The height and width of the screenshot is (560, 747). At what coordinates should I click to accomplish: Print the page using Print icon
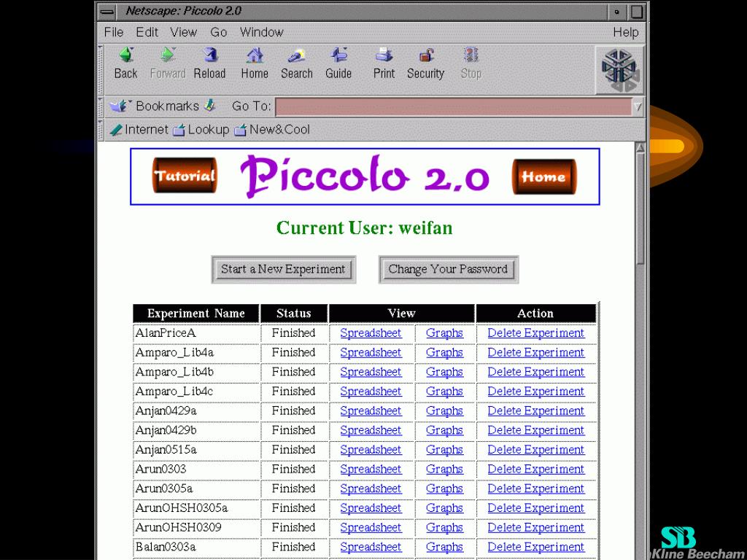tap(384, 63)
